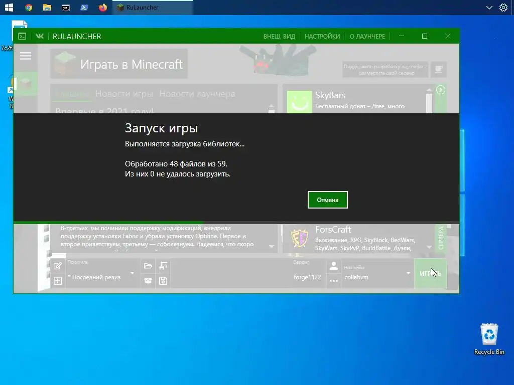Select the Recycle Bin desktop icon
The width and height of the screenshot is (514, 385).
489,339
